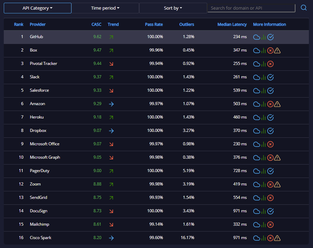Select the SendGrid provider name

click(x=38, y=197)
